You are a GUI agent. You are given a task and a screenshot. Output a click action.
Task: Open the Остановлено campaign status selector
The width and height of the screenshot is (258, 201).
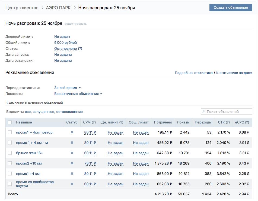[66, 49]
